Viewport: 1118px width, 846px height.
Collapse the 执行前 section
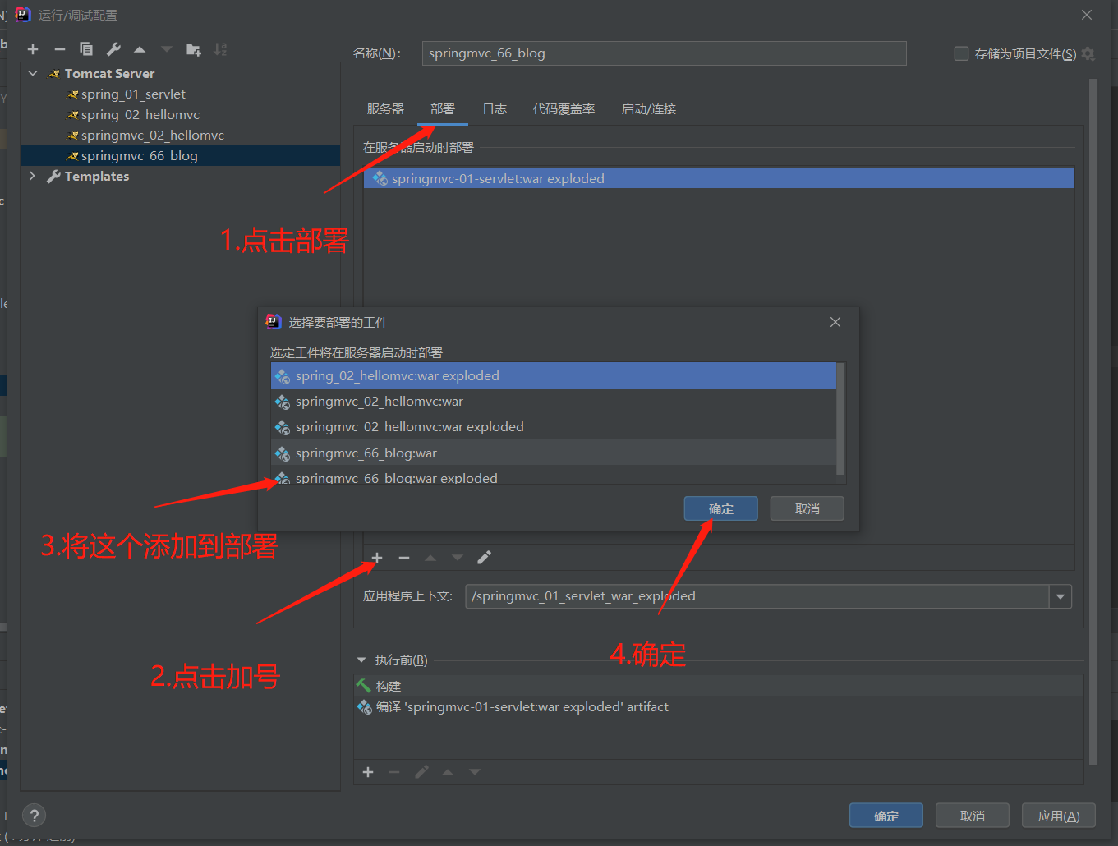pyautogui.click(x=361, y=660)
